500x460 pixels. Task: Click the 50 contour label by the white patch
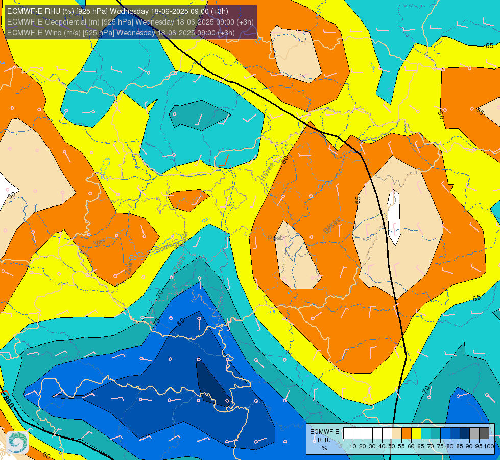coord(11,195)
